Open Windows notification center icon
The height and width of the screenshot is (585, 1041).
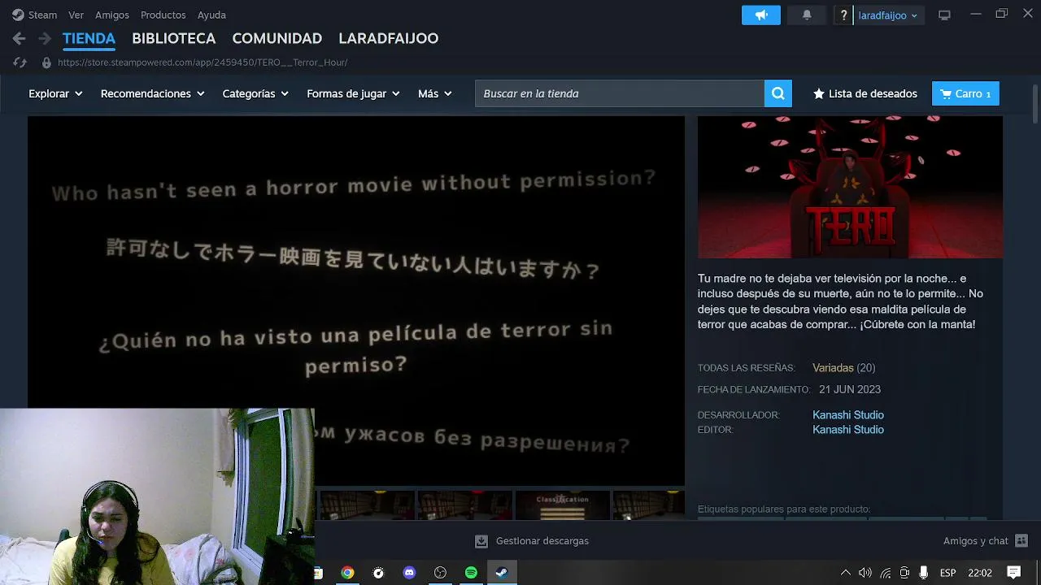tap(1013, 573)
